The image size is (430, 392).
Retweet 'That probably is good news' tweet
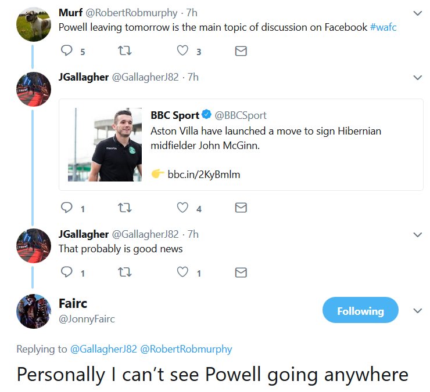[124, 272]
